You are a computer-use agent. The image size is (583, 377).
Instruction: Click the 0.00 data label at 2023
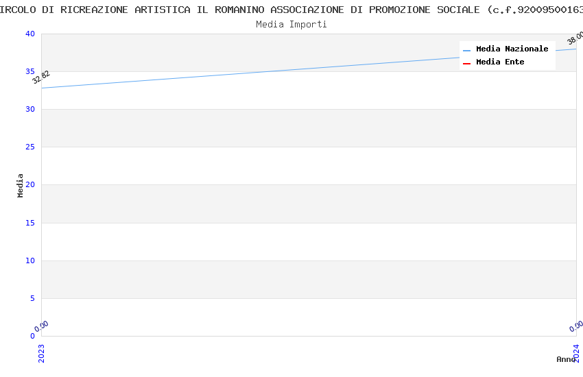[41, 326]
